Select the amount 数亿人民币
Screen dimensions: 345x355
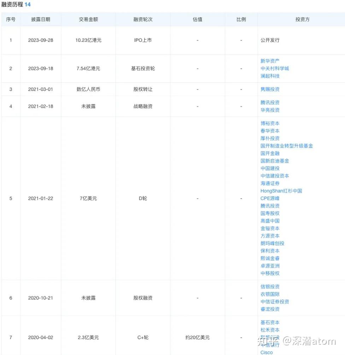(x=88, y=89)
